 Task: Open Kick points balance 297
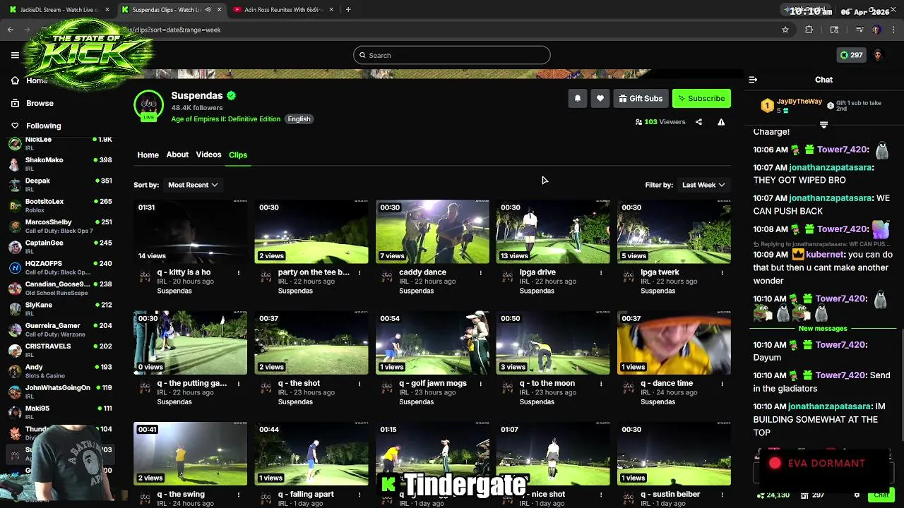(851, 55)
